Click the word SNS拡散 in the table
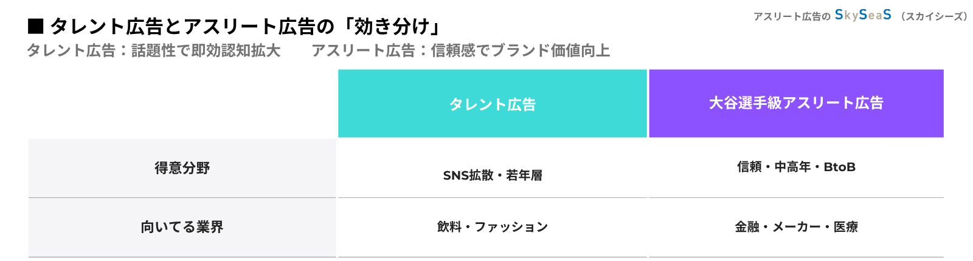Screen dimensions: 973x261 coord(468,175)
